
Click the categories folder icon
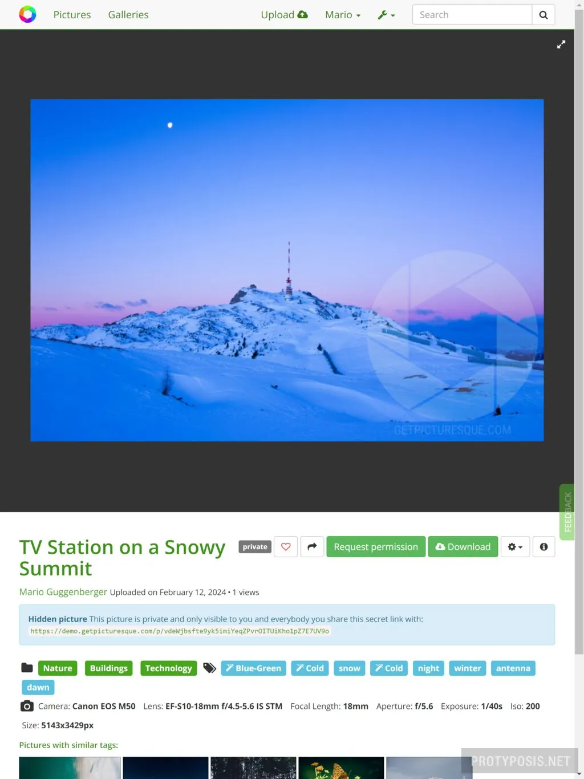tap(27, 668)
